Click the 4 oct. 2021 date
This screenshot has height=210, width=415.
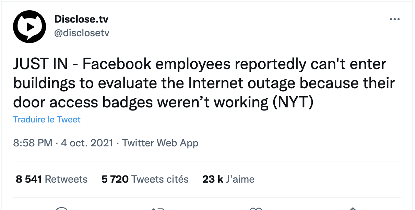(x=87, y=143)
